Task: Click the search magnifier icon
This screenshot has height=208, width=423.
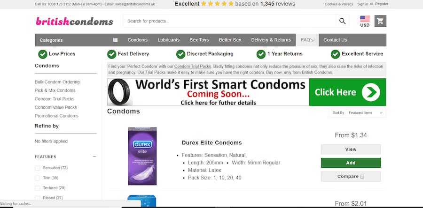Action: click(342, 21)
